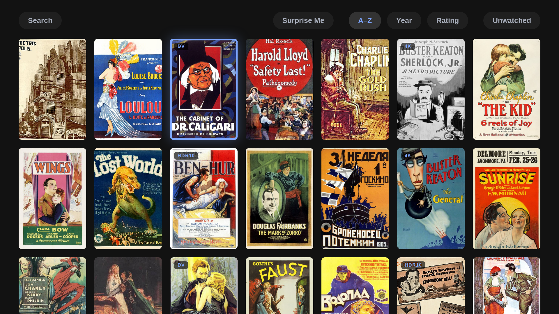The width and height of the screenshot is (559, 314).
Task: Open the poster of the woman in white
Action: pyautogui.click(x=128, y=286)
